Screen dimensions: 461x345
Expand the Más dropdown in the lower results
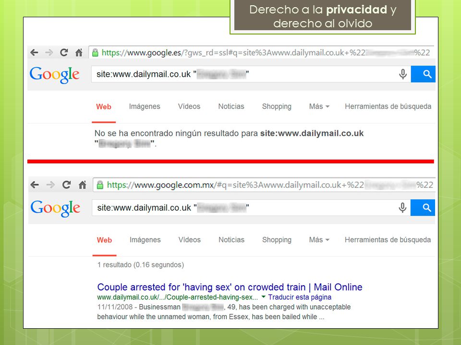(x=319, y=240)
